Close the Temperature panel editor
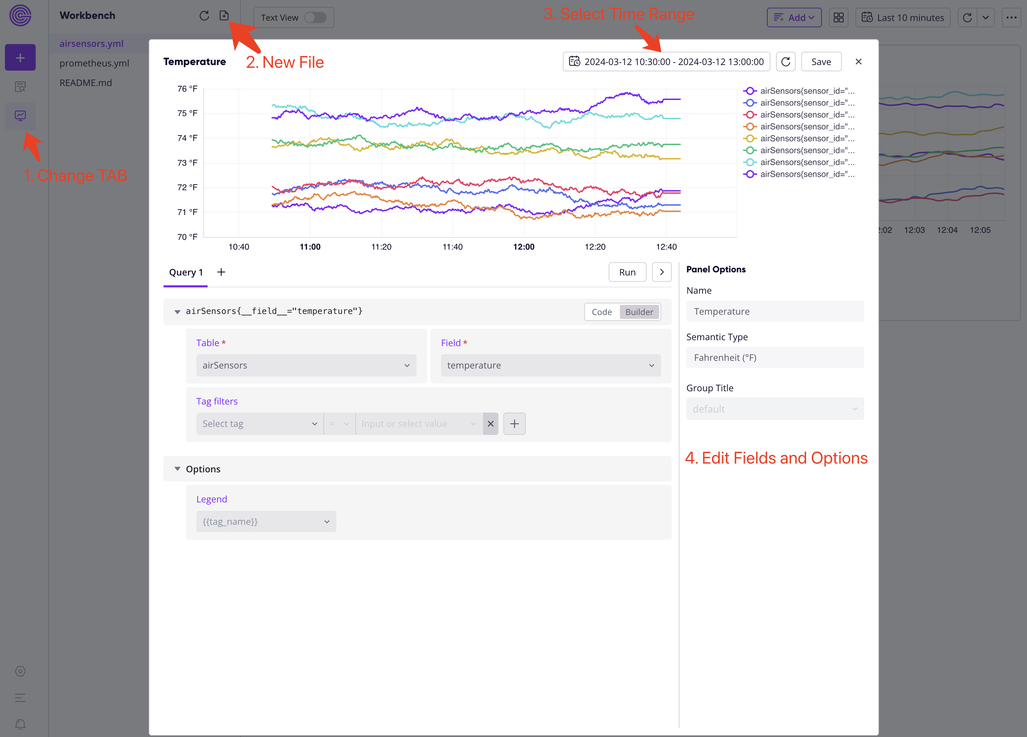Viewport: 1027px width, 737px height. 858,62
